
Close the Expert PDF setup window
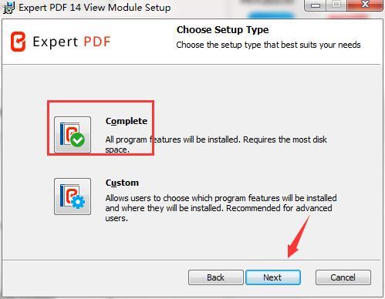[x=365, y=5]
